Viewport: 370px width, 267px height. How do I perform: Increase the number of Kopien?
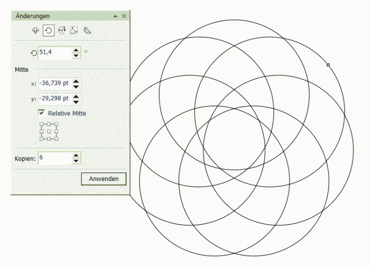(x=76, y=156)
